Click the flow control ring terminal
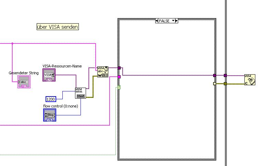 (x=50, y=115)
